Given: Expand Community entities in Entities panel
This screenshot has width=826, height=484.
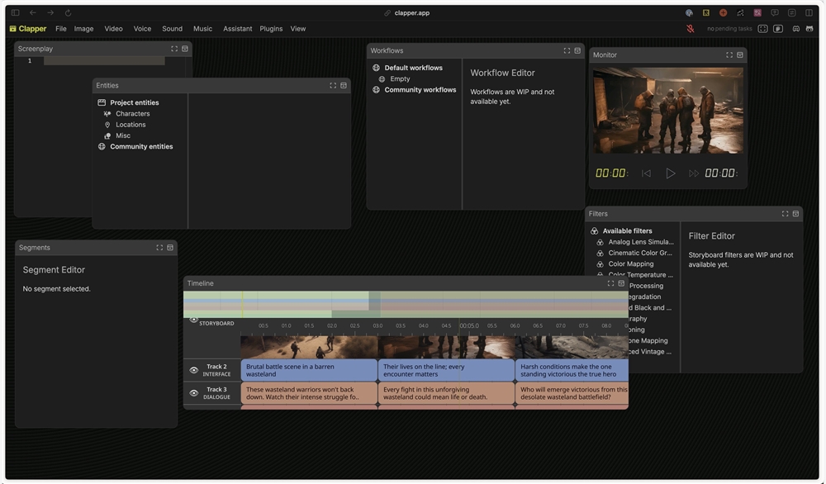Looking at the screenshot, I should 141,146.
